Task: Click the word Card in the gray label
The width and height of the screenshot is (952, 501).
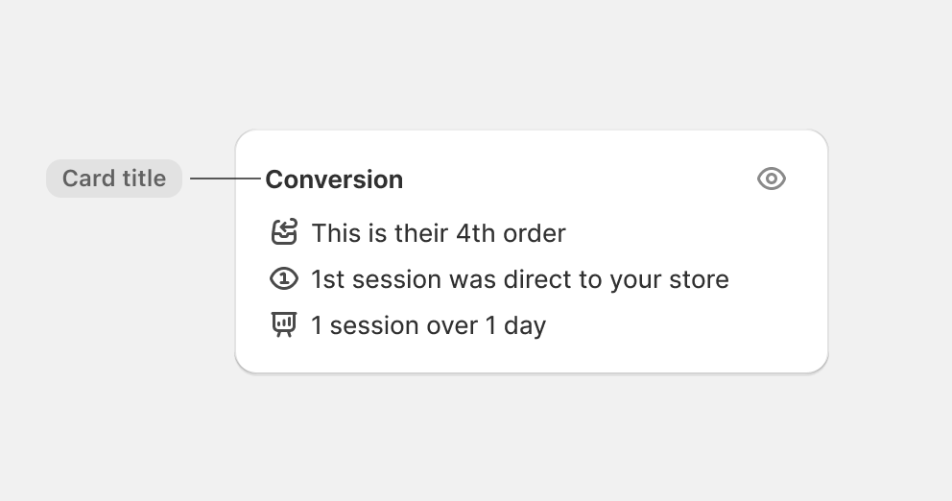Action: (x=88, y=179)
